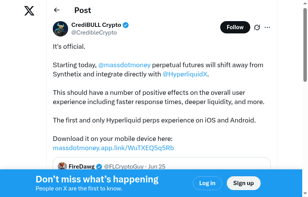Click the CrediBULL Crypto display name
Viewport: 308px width, 197px height.
(96, 25)
